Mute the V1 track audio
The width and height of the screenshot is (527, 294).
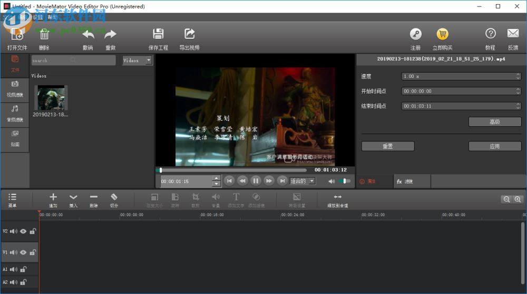[14, 252]
